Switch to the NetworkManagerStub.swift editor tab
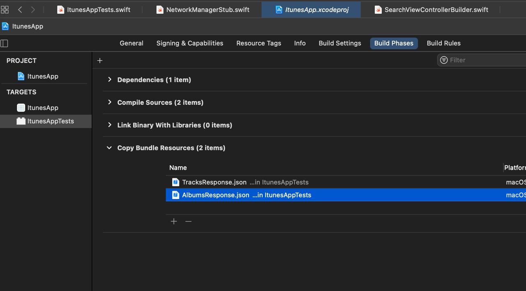This screenshot has height=291, width=526. pos(203,9)
